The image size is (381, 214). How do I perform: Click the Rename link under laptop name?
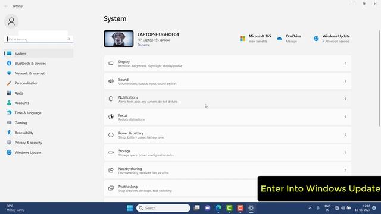[143, 45]
